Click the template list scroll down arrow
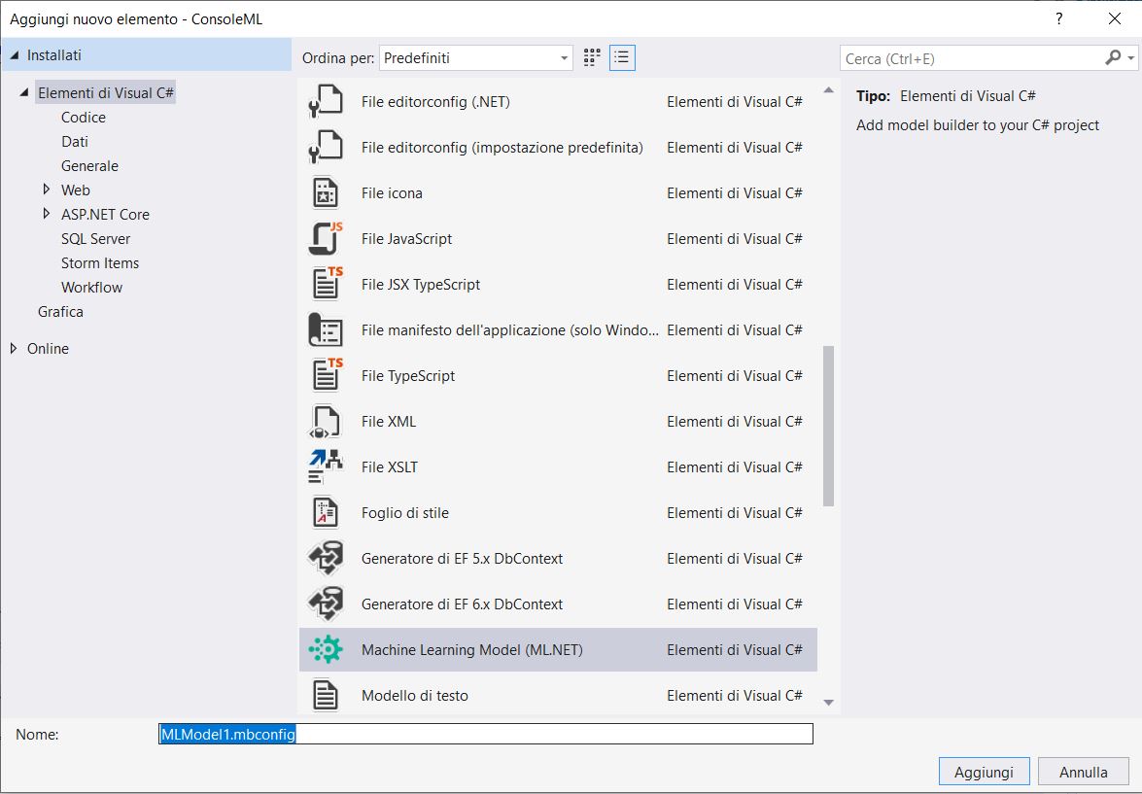 point(828,703)
